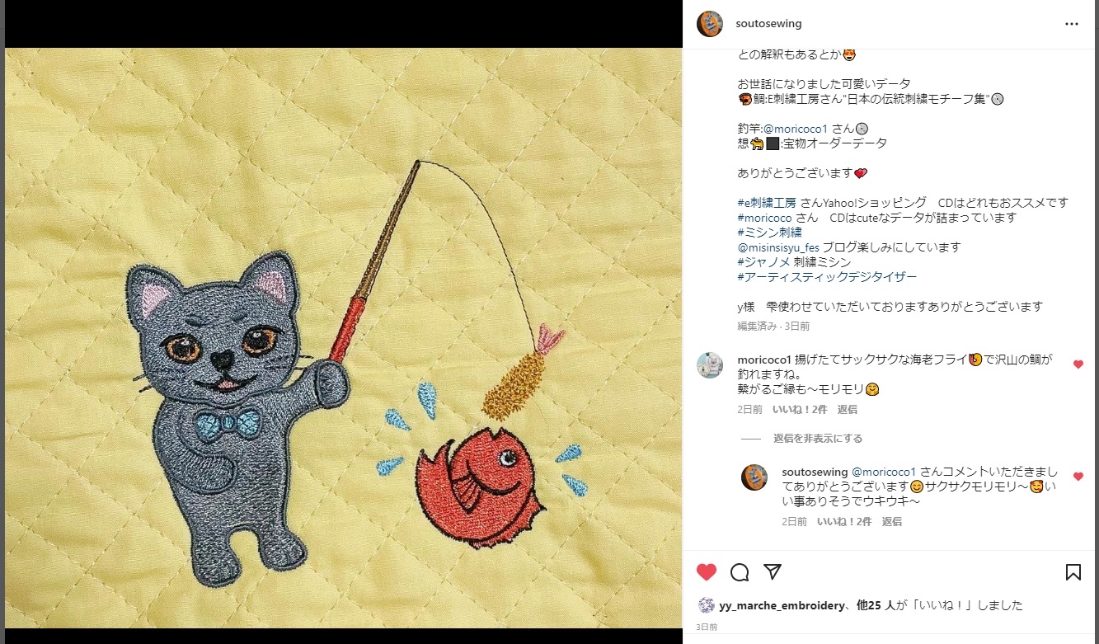Image resolution: width=1099 pixels, height=644 pixels.
Task: Open the #アーティスティックデジタイザー hashtag
Action: 827,277
